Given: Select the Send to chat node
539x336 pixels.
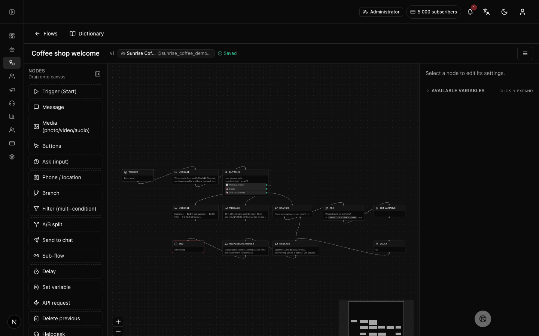Looking at the screenshot, I should 66,240.
